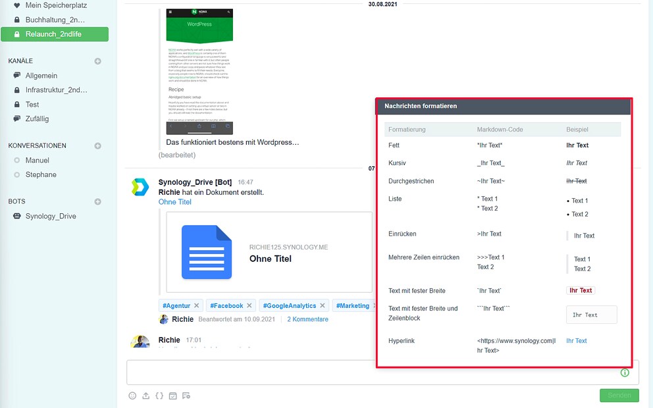Click the Senden button
The height and width of the screenshot is (408, 653).
619,395
